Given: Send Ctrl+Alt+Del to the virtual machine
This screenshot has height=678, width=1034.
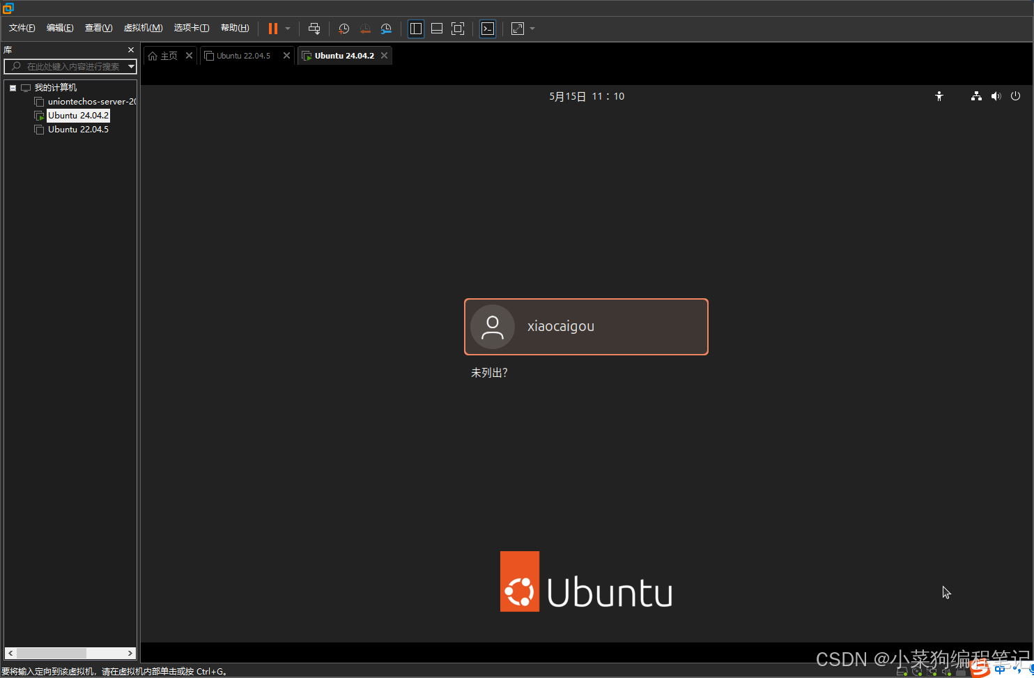Looking at the screenshot, I should tap(314, 29).
